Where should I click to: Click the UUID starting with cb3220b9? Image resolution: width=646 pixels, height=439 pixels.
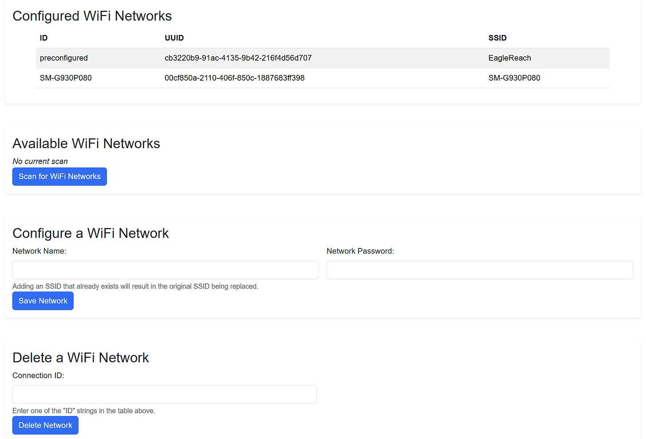click(x=238, y=58)
